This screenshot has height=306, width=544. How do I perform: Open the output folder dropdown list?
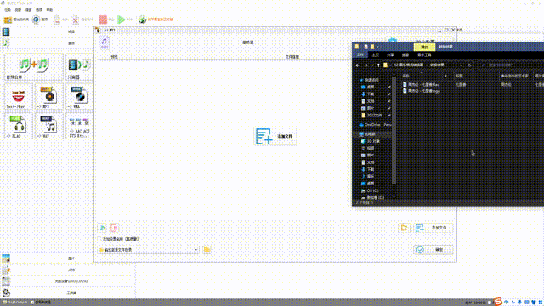coord(196,250)
